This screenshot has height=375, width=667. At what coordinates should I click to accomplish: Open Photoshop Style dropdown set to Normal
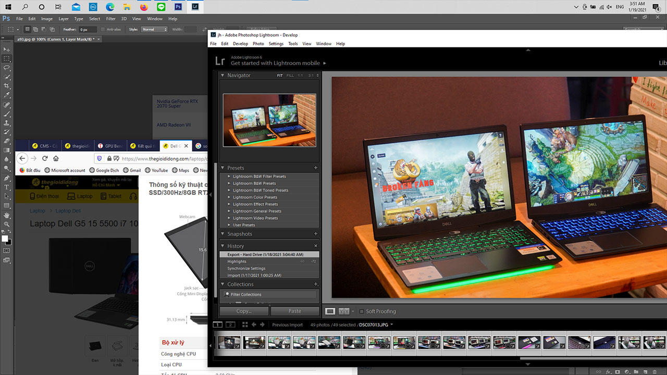click(154, 30)
